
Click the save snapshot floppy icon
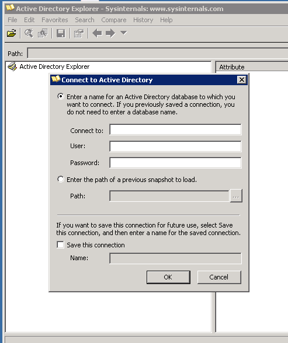[x=61, y=33]
